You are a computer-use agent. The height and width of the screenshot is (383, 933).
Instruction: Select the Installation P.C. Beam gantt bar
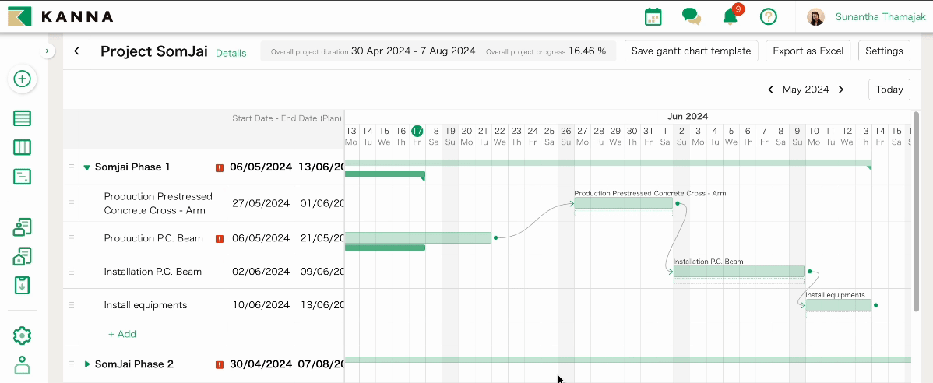tap(738, 272)
